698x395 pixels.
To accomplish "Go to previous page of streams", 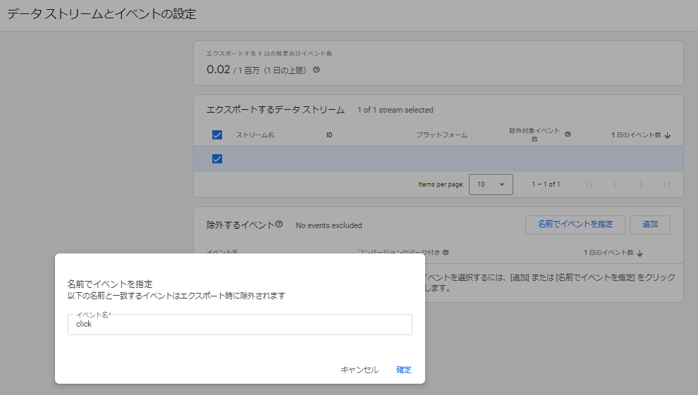I will [x=616, y=184].
